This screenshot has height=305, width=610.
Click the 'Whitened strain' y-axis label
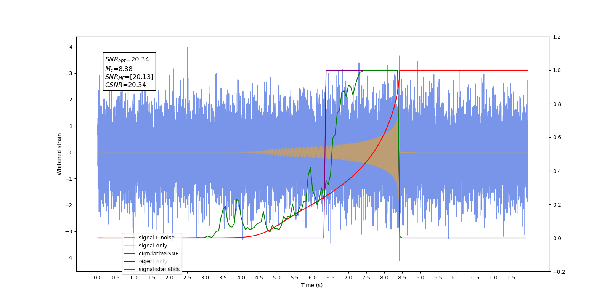pos(59,154)
